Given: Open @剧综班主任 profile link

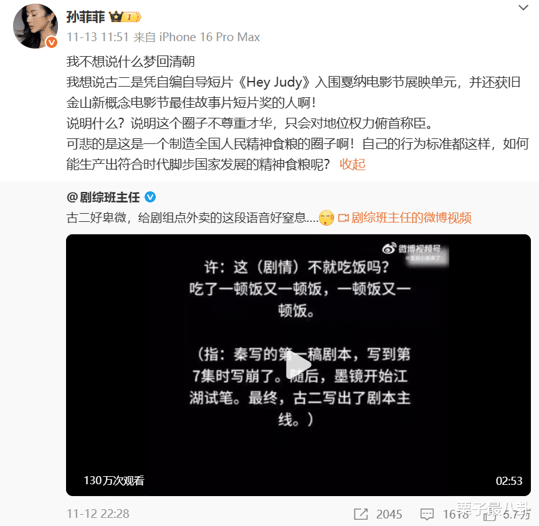Looking at the screenshot, I should point(103,198).
